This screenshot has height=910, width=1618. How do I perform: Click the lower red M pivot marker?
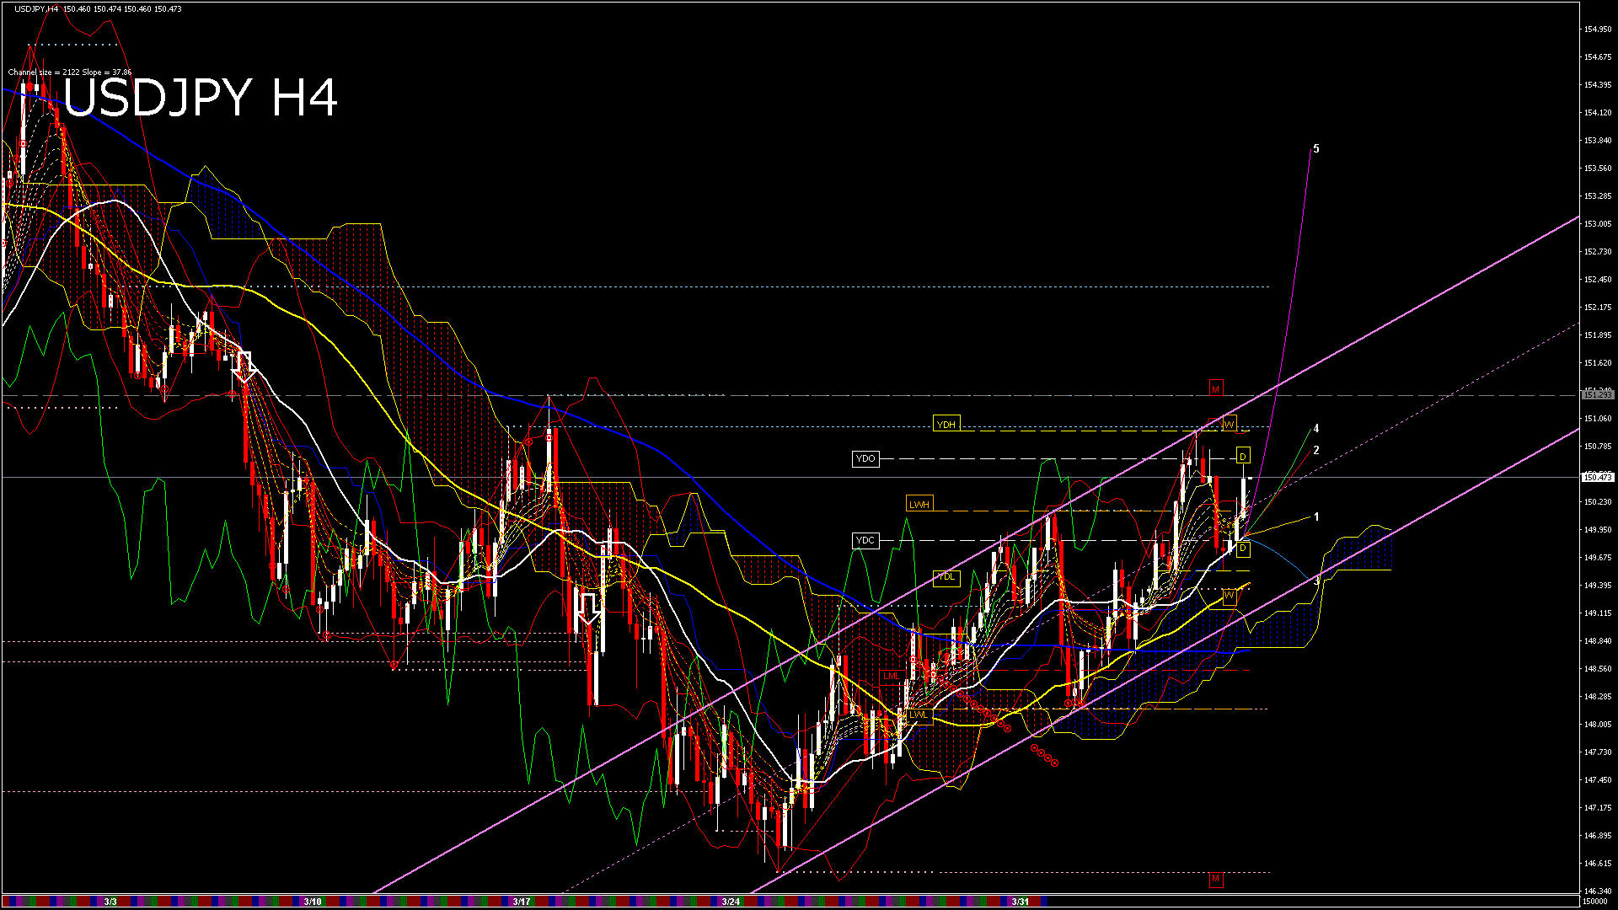click(1215, 880)
